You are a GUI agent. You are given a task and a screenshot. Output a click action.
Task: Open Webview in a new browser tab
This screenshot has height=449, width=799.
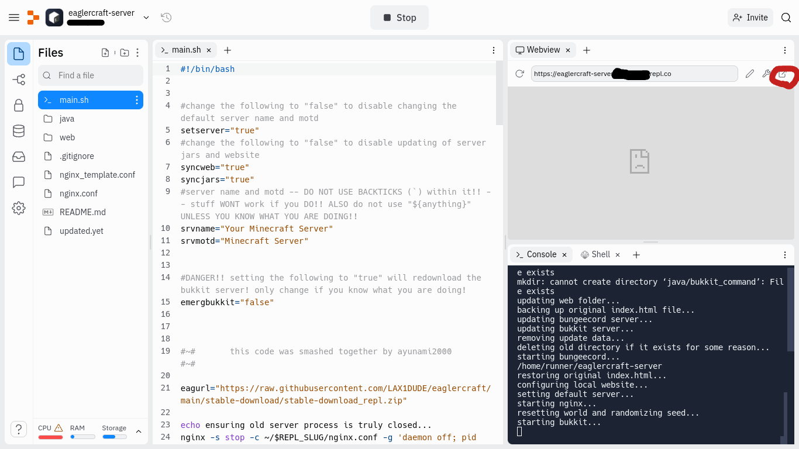pyautogui.click(x=783, y=74)
